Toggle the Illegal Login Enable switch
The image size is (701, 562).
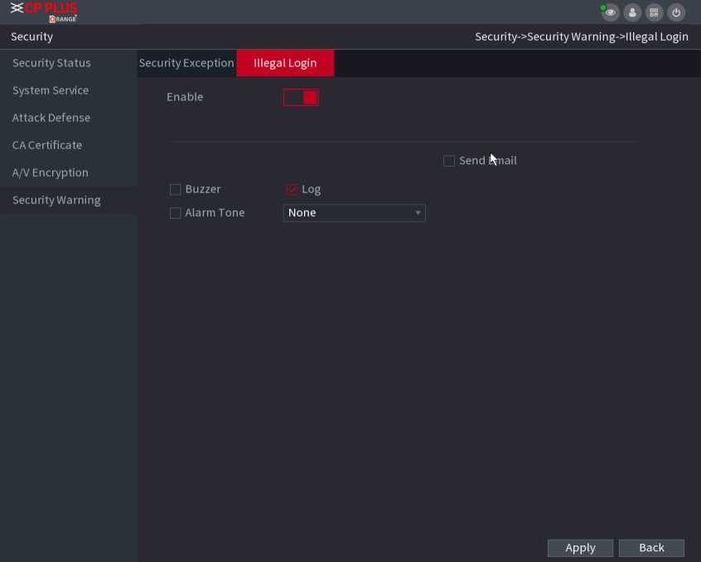pos(301,97)
